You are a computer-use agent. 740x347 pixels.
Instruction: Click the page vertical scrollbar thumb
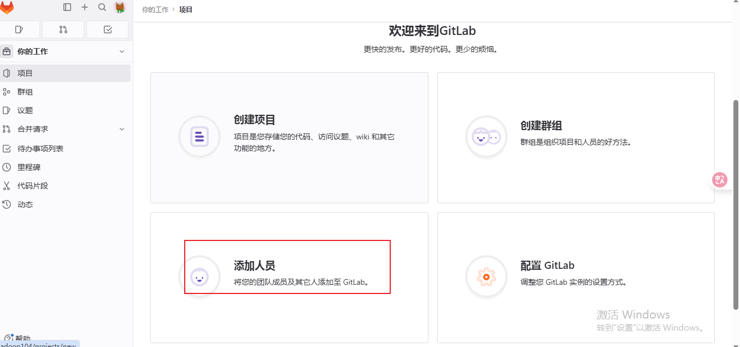pyautogui.click(x=736, y=204)
